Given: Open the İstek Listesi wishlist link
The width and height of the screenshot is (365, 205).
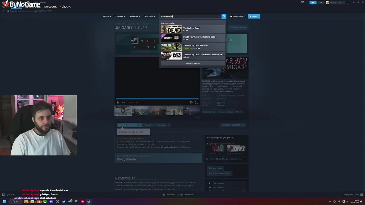Looking at the screenshot, I should point(238,17).
